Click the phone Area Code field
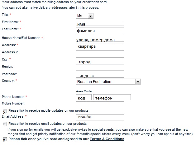The image size is (196, 146). tap(84, 97)
